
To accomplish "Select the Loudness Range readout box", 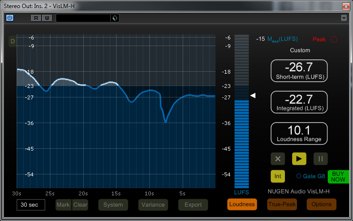I will 299,134.
